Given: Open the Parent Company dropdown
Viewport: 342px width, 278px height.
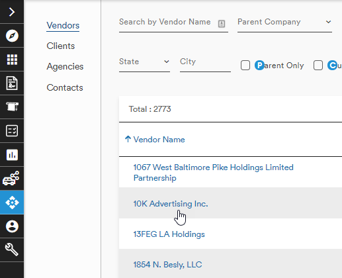Looking at the screenshot, I should (284, 23).
